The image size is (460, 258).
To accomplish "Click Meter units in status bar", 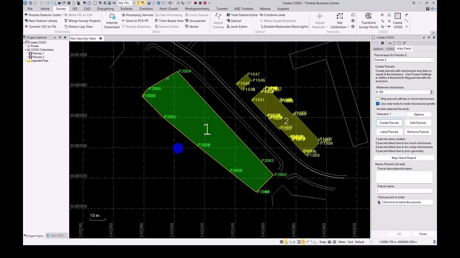I will point(341,242).
